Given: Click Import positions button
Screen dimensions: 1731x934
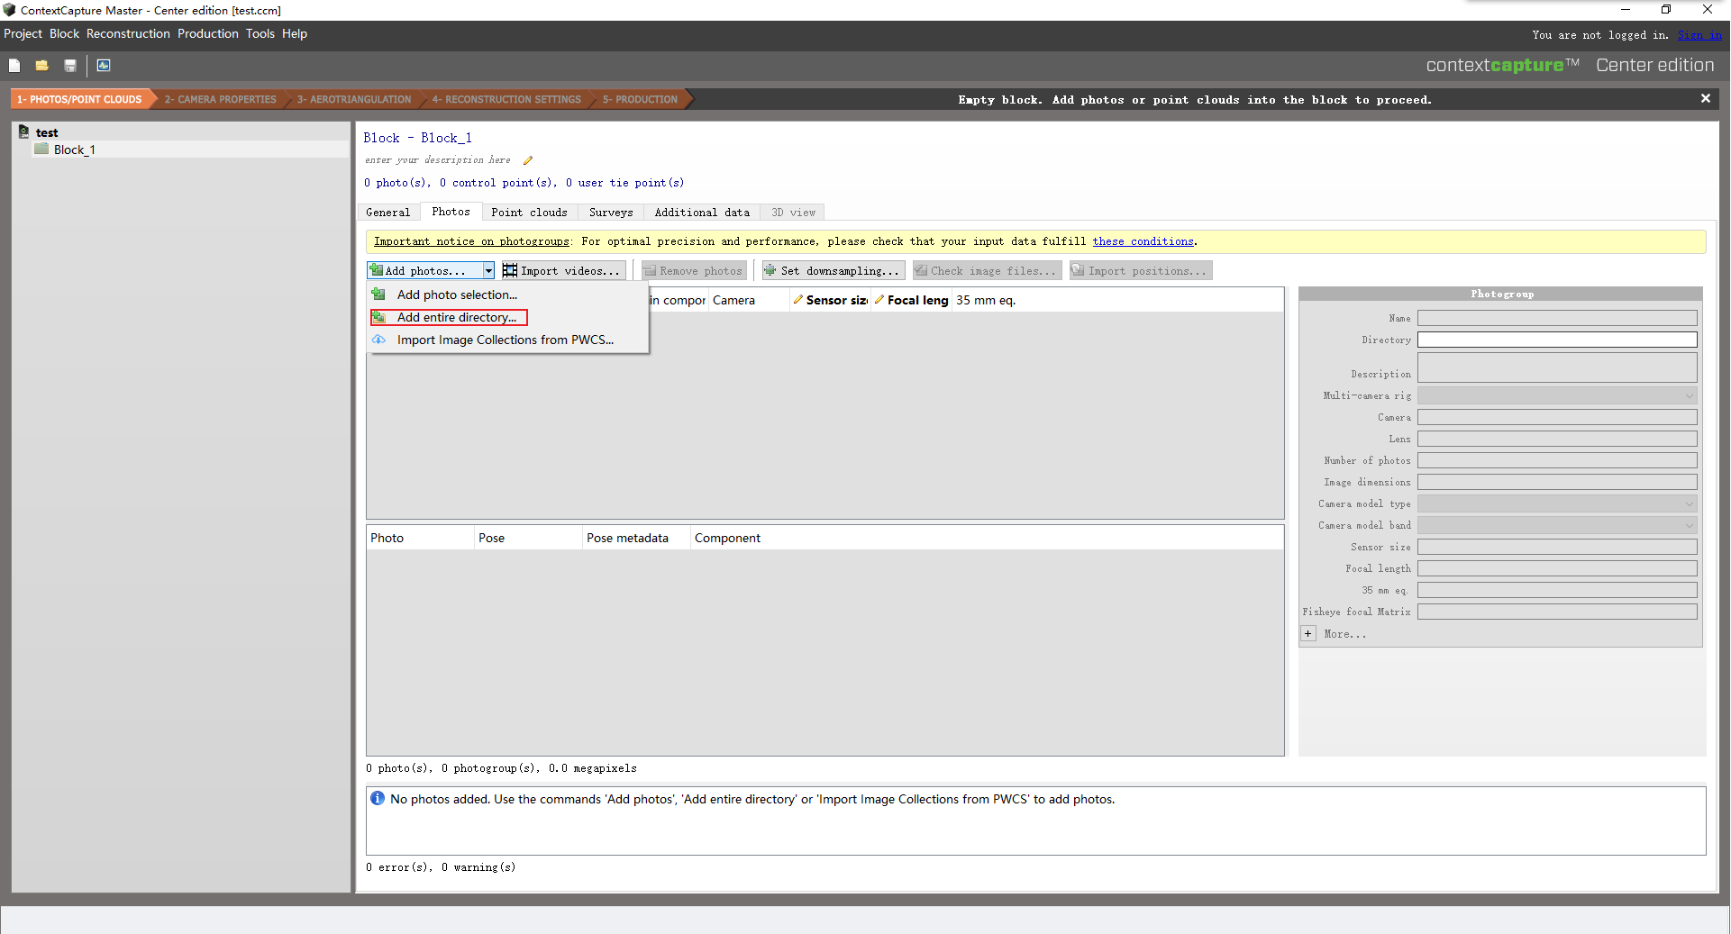Looking at the screenshot, I should [x=1140, y=270].
